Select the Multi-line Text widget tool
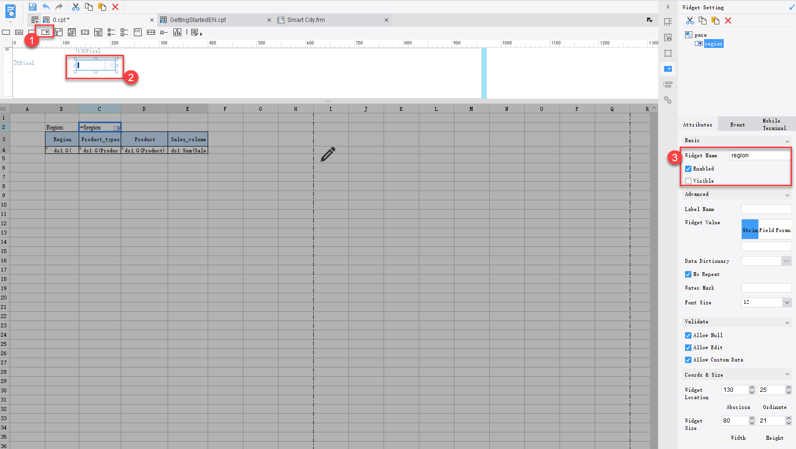 click(x=137, y=32)
